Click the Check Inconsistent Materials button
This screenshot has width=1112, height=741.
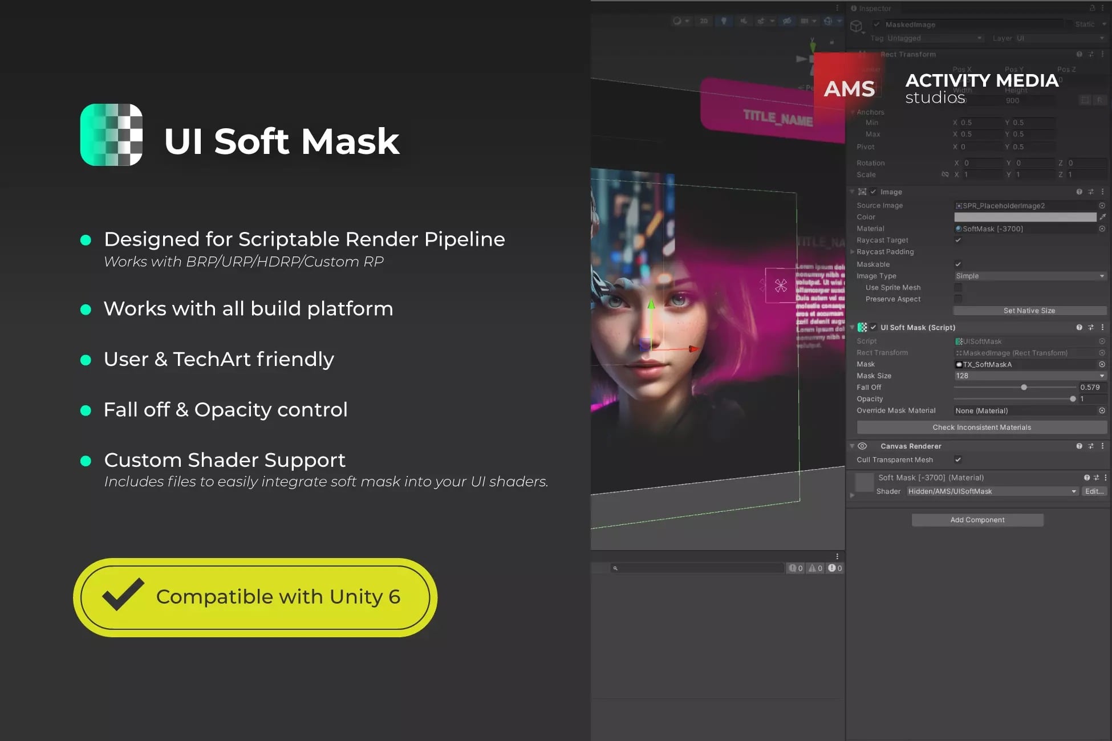pos(981,427)
